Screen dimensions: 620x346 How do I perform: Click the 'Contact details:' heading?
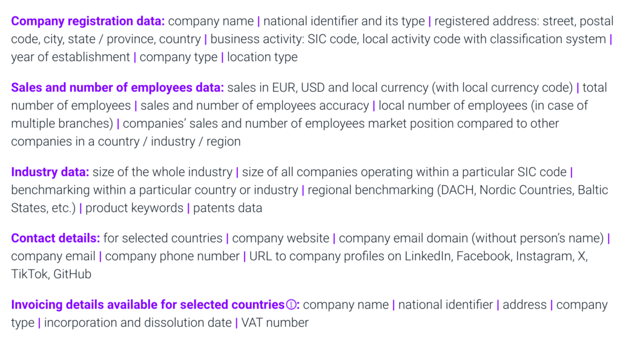point(55,238)
